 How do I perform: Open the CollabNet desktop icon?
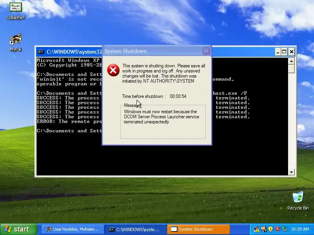15,10
